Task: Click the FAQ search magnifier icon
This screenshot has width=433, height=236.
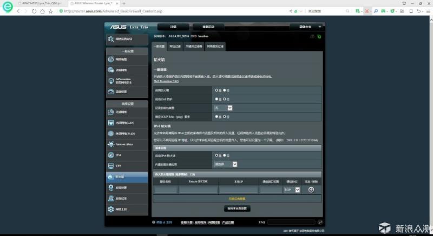Action: pyautogui.click(x=320, y=222)
